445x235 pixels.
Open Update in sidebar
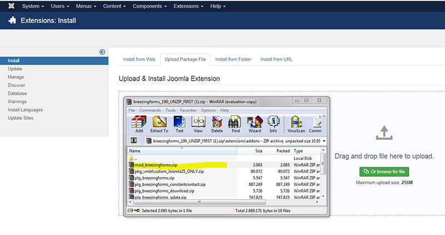(x=15, y=69)
